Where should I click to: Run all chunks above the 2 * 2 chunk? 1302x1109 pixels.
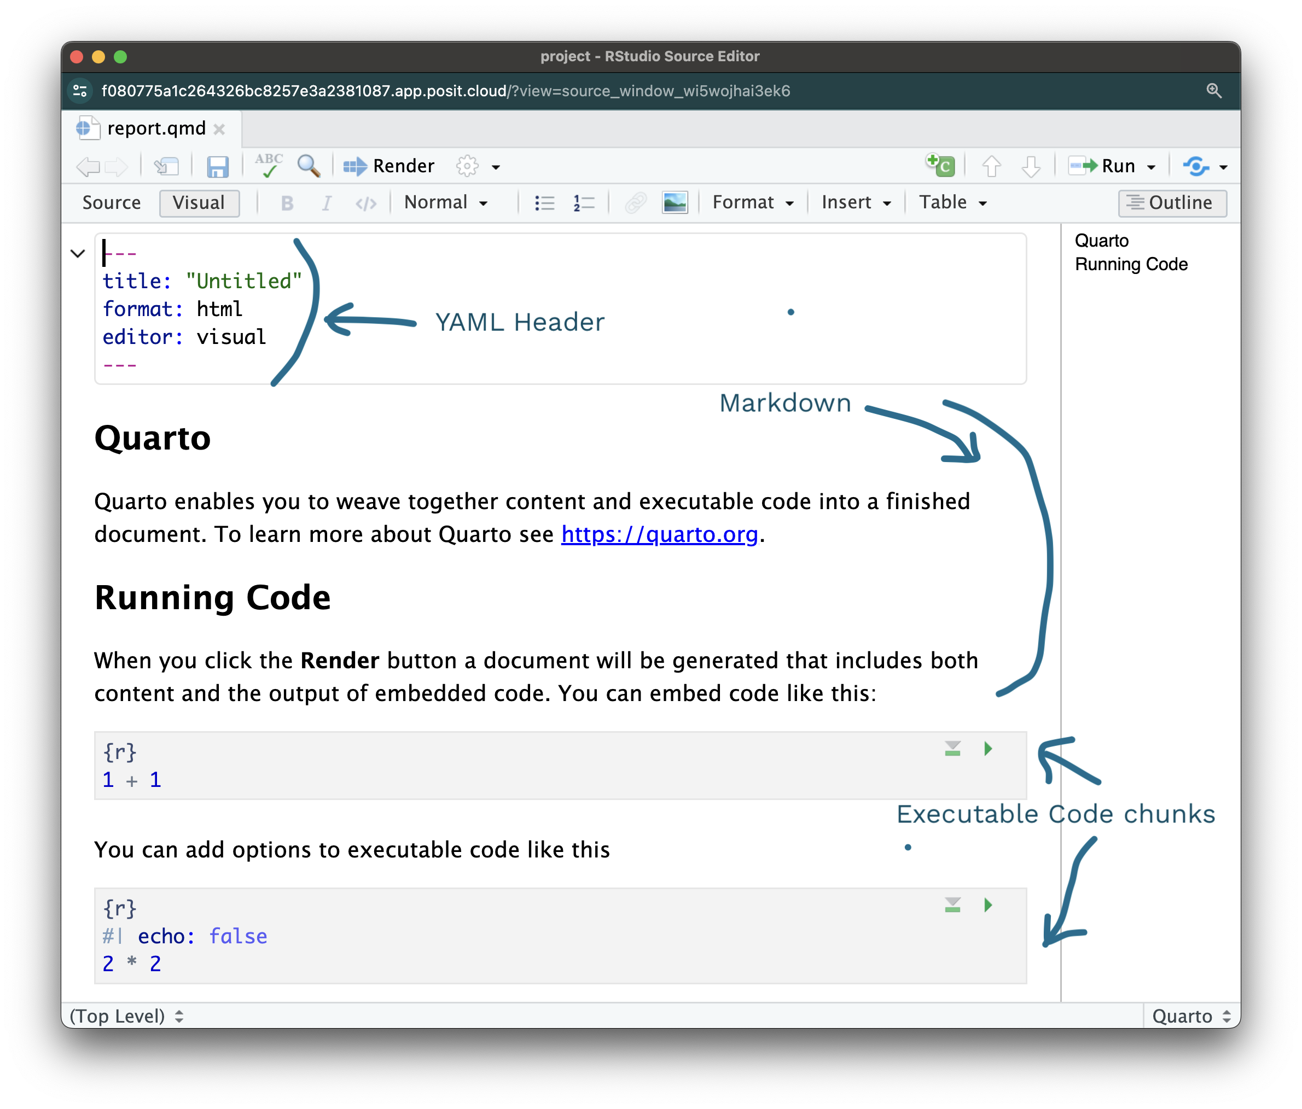coord(952,905)
